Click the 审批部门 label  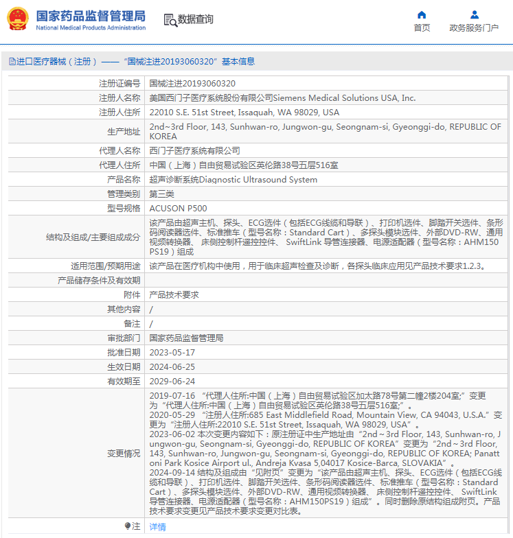[124, 338]
